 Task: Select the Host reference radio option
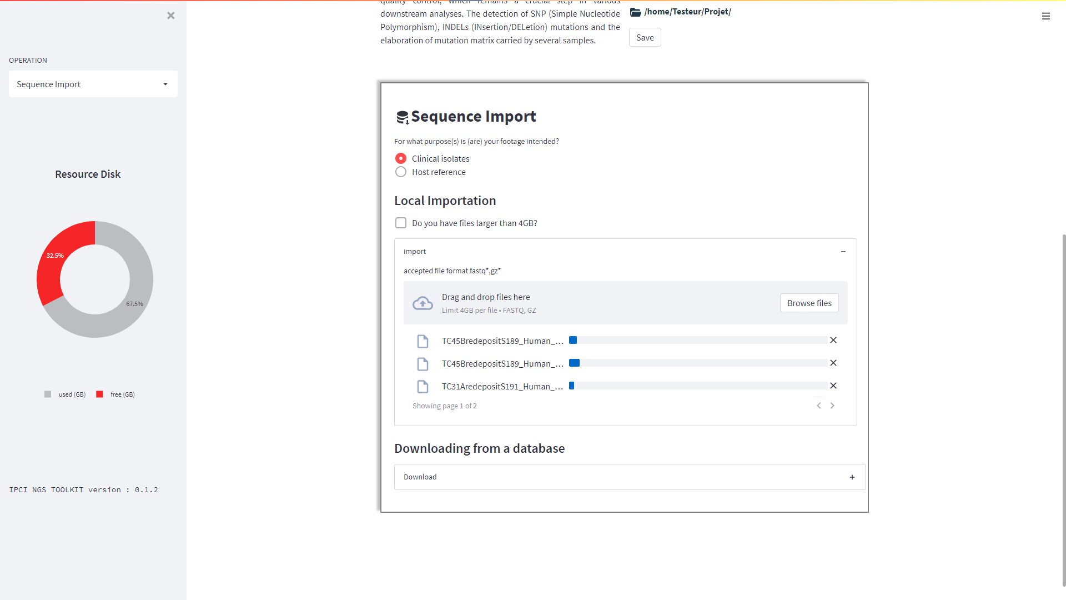pyautogui.click(x=401, y=172)
